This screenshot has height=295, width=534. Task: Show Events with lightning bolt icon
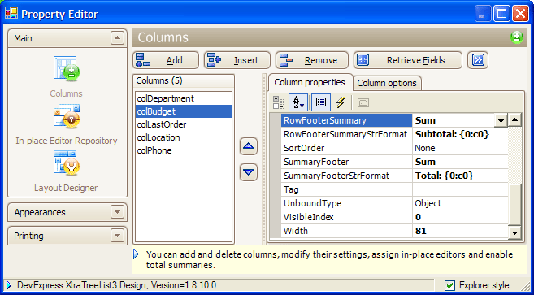[x=341, y=102]
